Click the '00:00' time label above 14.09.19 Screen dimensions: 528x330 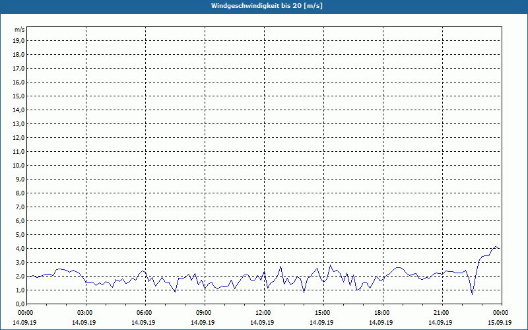tap(25, 313)
